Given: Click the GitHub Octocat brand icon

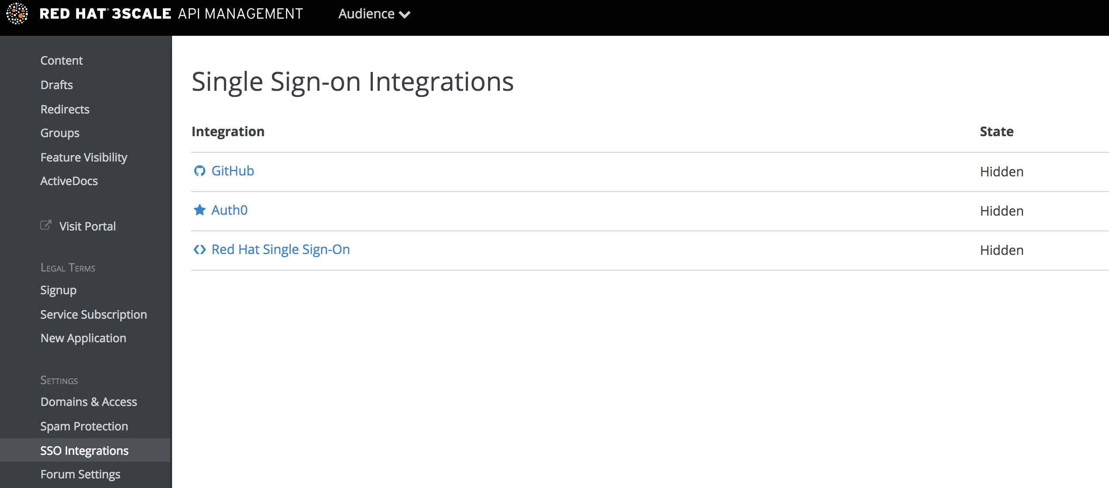Looking at the screenshot, I should tap(200, 170).
